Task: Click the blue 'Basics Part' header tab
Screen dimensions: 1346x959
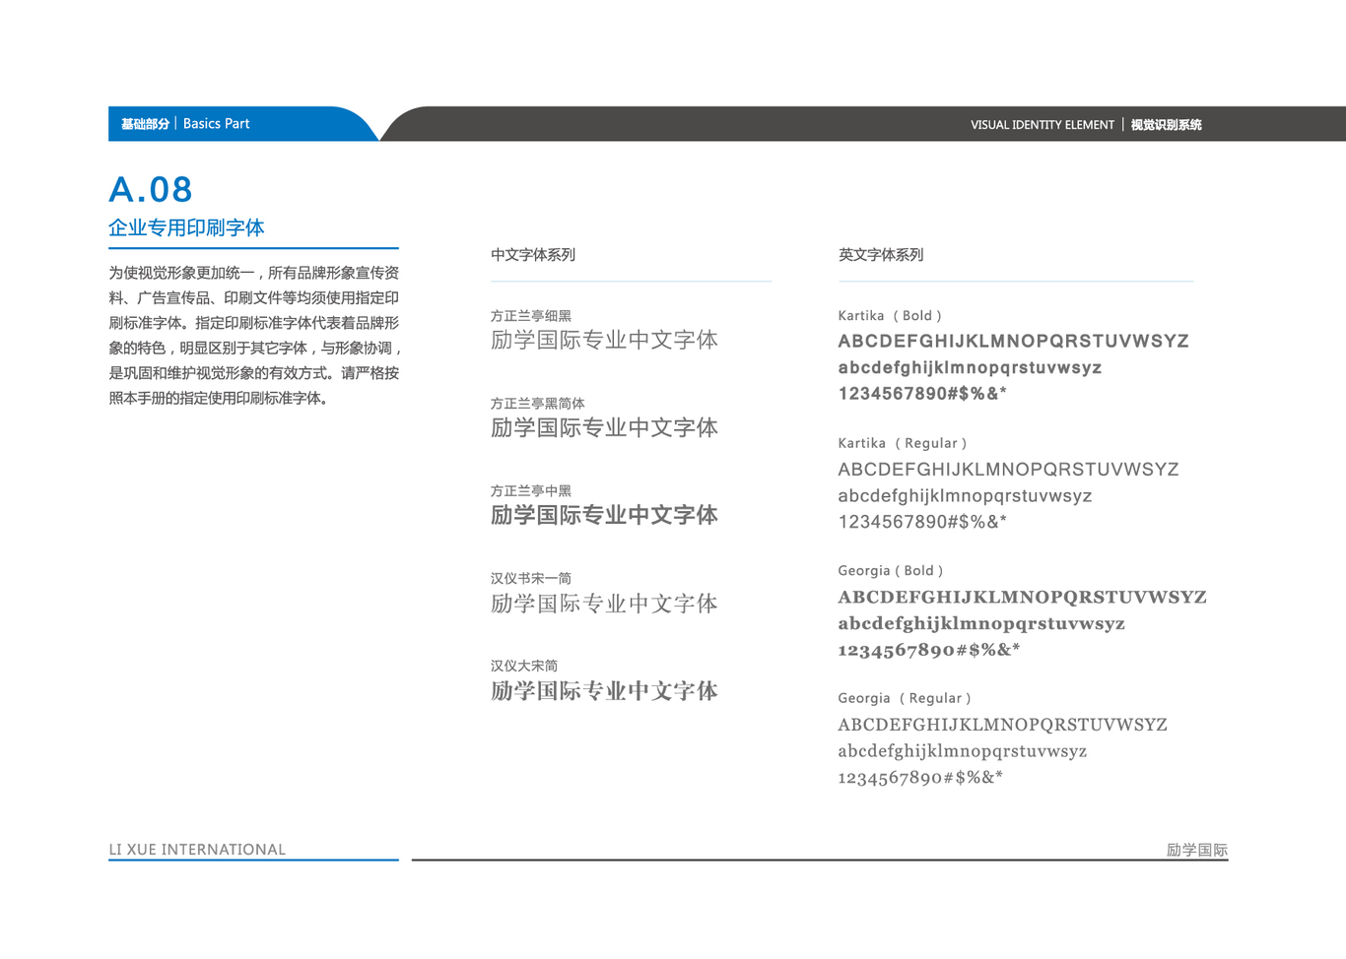Action: pyautogui.click(x=242, y=124)
